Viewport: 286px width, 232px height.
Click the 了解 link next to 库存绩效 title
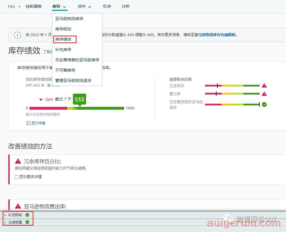(47, 52)
